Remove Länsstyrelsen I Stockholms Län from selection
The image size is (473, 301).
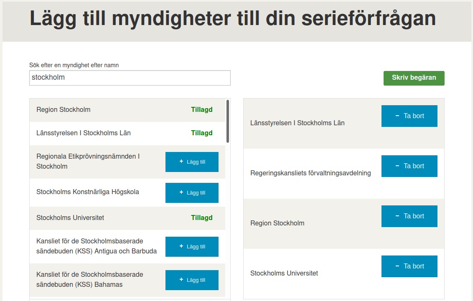click(409, 116)
